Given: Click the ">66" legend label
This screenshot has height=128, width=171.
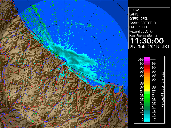Looking at the screenshot, I should pyautogui.click(x=141, y=59).
